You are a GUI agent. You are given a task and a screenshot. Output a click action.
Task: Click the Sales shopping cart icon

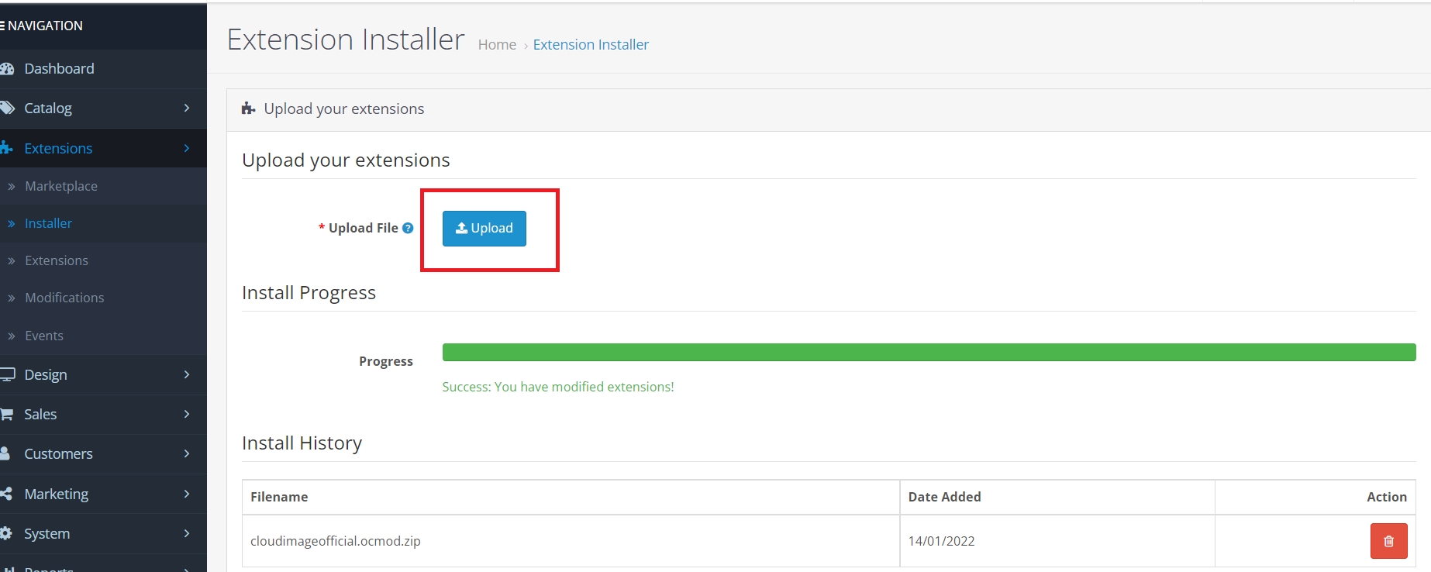[7, 415]
